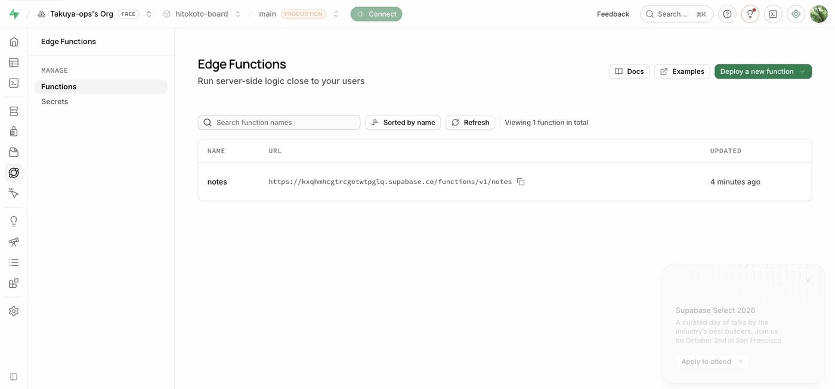Open Project Settings gear icon

pos(14,311)
